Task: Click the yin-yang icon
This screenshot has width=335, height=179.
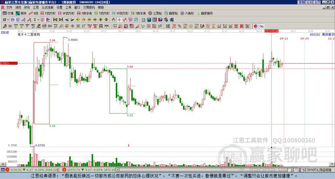Action: [x=256, y=26]
